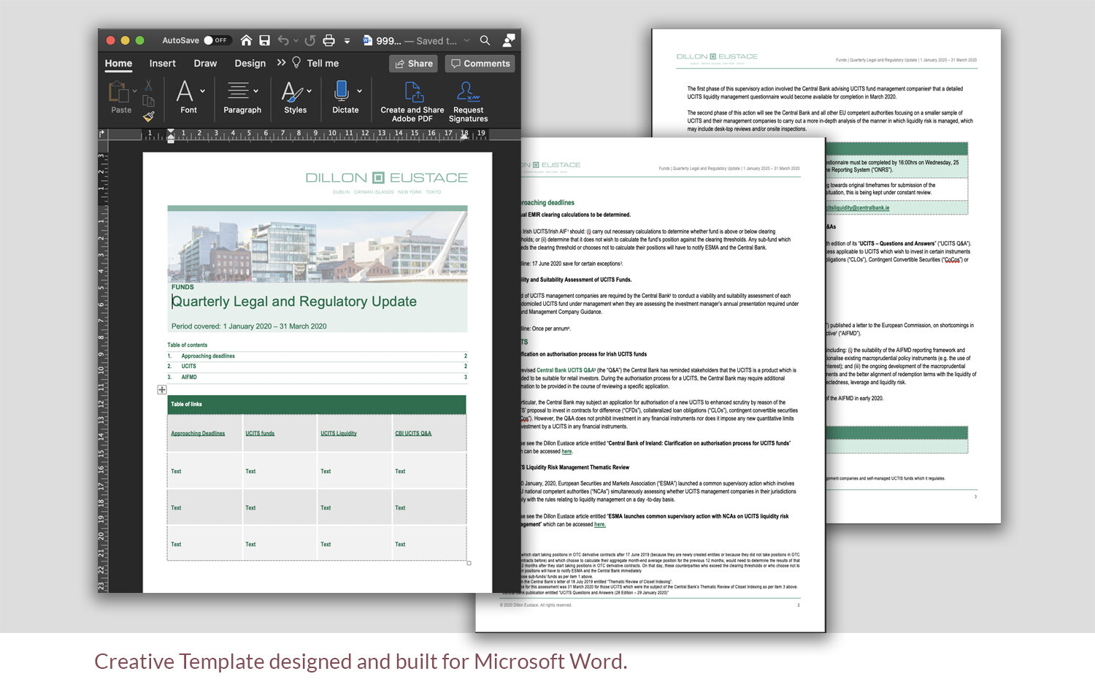Image resolution: width=1095 pixels, height=690 pixels.
Task: Click the Search magnifier icon
Action: (x=485, y=40)
